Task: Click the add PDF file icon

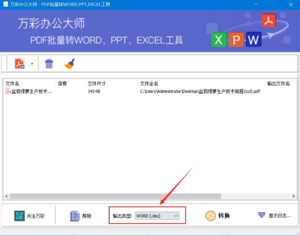Action: [x=19, y=64]
